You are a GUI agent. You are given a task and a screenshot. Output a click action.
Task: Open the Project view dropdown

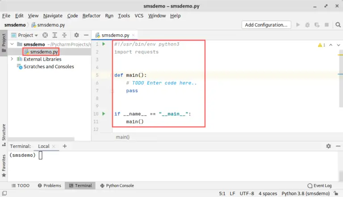(25, 35)
